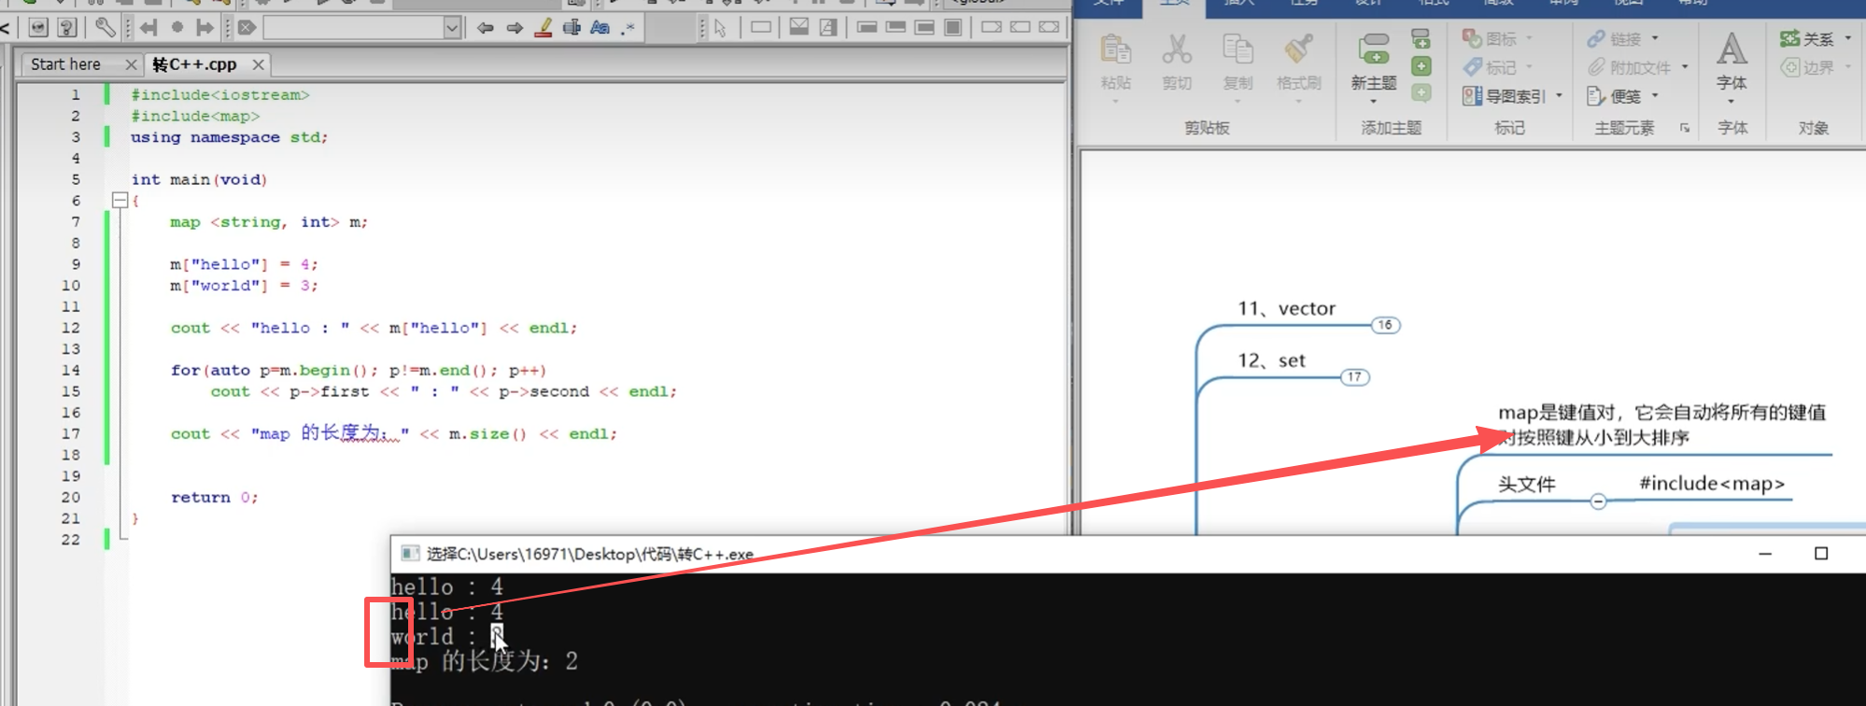Screen dimensions: 1866x706
Task: Click the top add-subtopic icon beside 新主题
Action: coord(1421,38)
